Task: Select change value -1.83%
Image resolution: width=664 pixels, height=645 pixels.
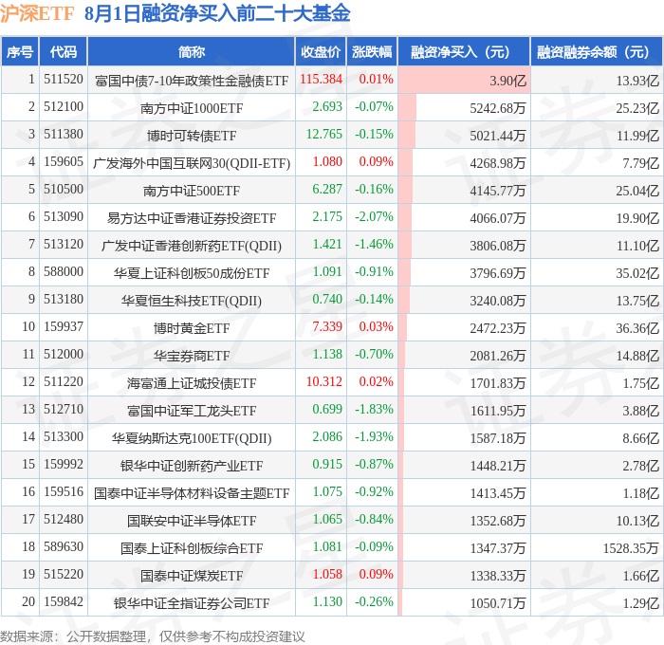Action: (374, 410)
